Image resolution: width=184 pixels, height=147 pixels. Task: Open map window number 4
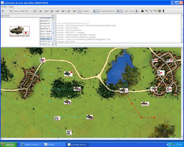click(53, 11)
